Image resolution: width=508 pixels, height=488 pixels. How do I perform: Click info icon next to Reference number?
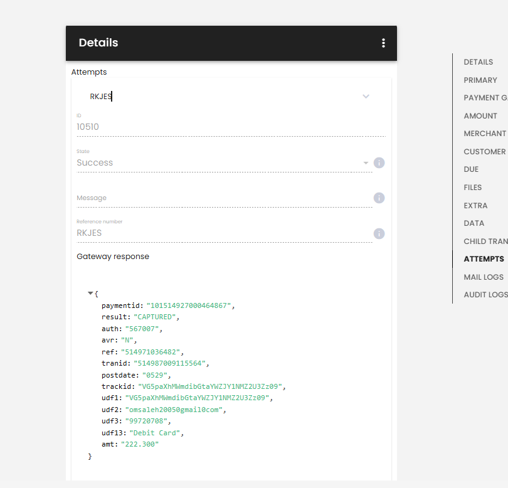pos(379,233)
